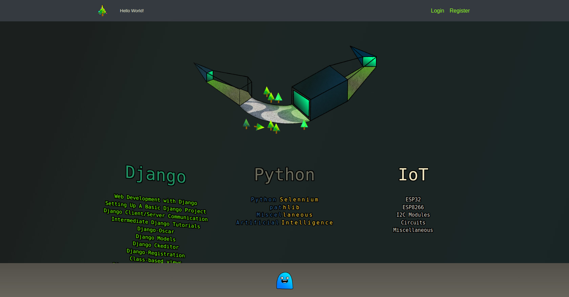Select the Django-Oscar topic

click(x=155, y=230)
